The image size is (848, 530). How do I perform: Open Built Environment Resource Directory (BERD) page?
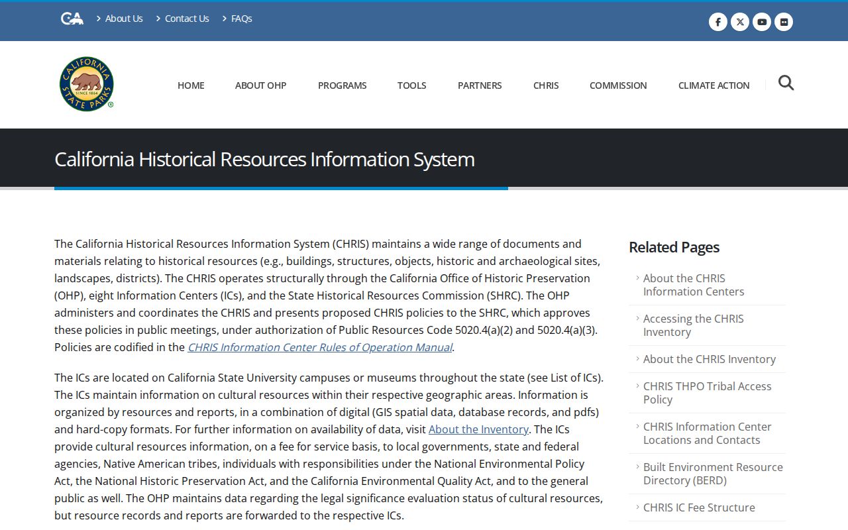point(713,474)
